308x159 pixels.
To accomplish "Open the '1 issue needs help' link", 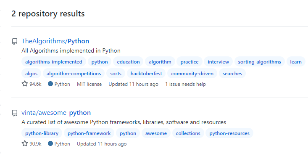I will [185, 84].
